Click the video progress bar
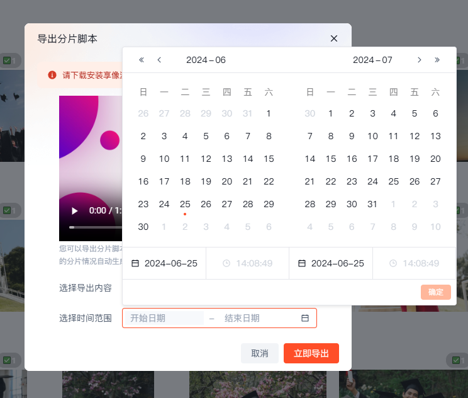 pos(94,227)
